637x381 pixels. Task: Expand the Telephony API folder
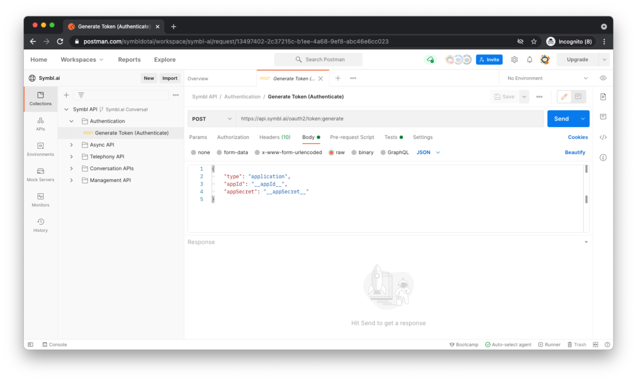pos(71,156)
